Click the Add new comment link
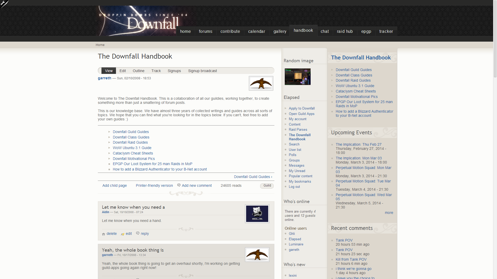The image size is (497, 279). (x=197, y=185)
